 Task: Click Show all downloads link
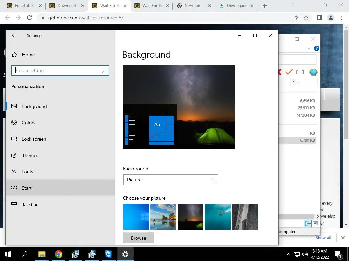click(x=323, y=238)
